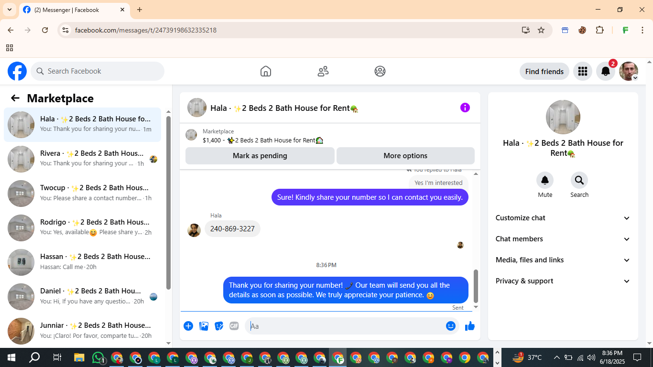The image size is (653, 367).
Task: Attach a photo file in composer
Action: 204,326
